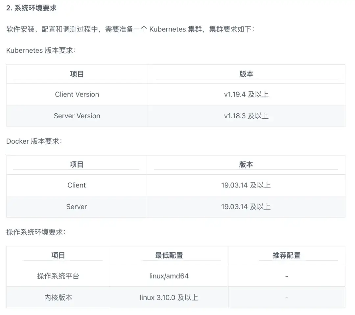355x315 pixels.
Task: Click the intro paragraph mentioning Kubernetes 集群
Action: click(130, 29)
